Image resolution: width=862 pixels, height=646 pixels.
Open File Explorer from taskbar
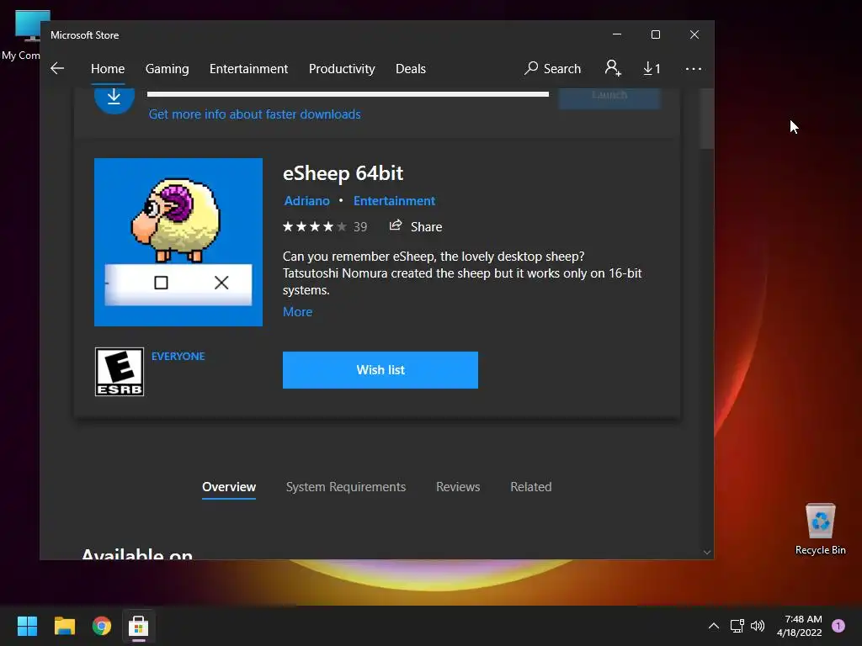(64, 626)
